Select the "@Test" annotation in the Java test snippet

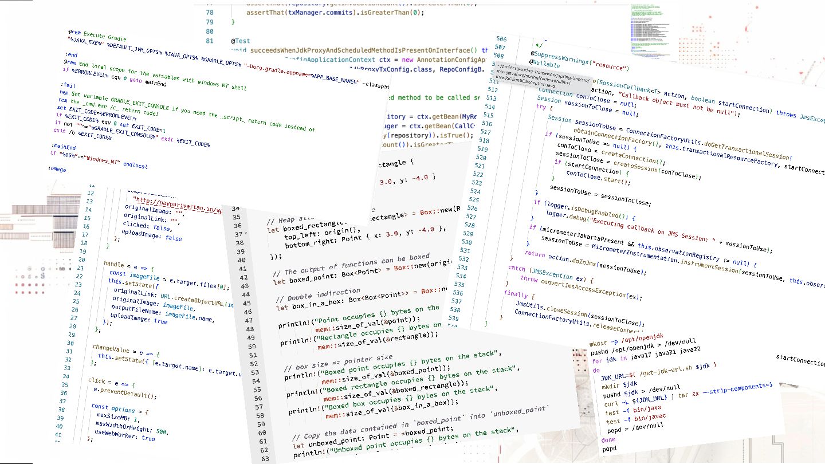click(241, 41)
